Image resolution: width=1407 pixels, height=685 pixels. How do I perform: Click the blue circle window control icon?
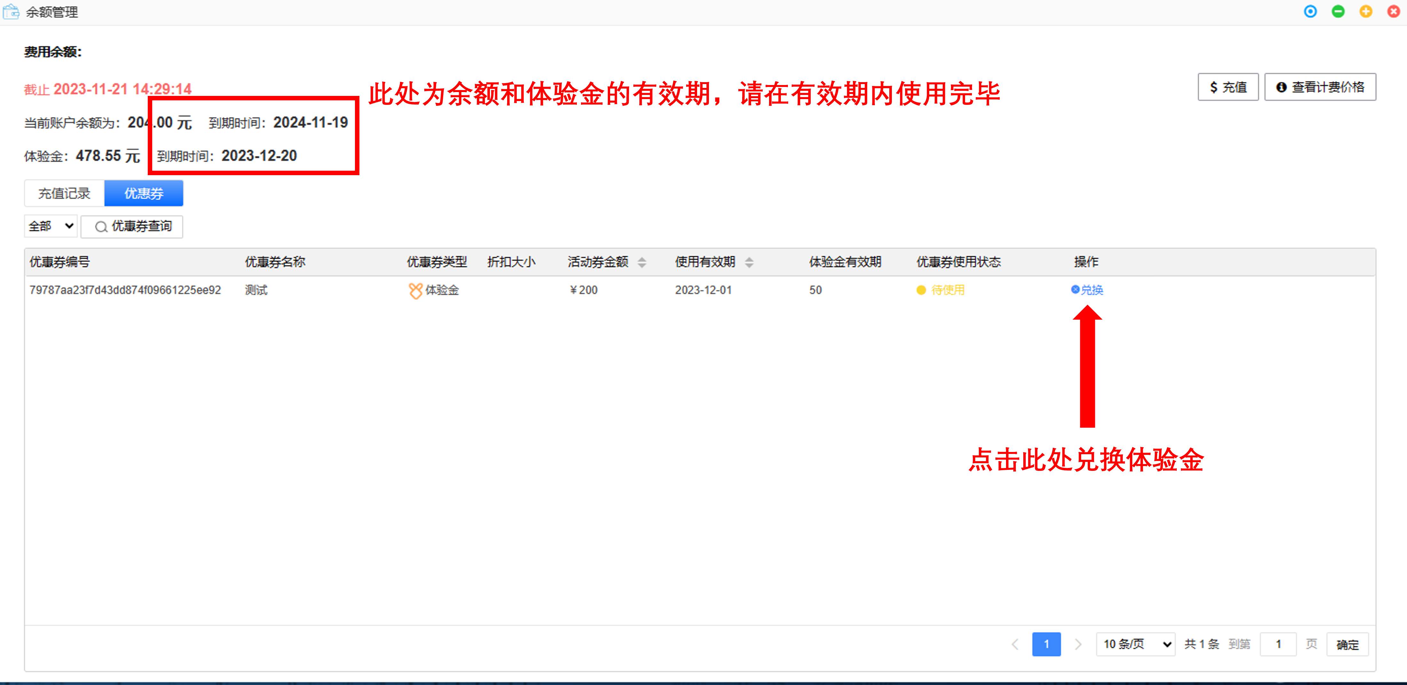(x=1310, y=12)
